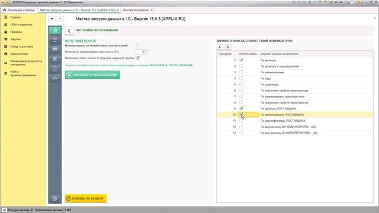
Task: Open Склад и доставка section
Action: [22, 46]
